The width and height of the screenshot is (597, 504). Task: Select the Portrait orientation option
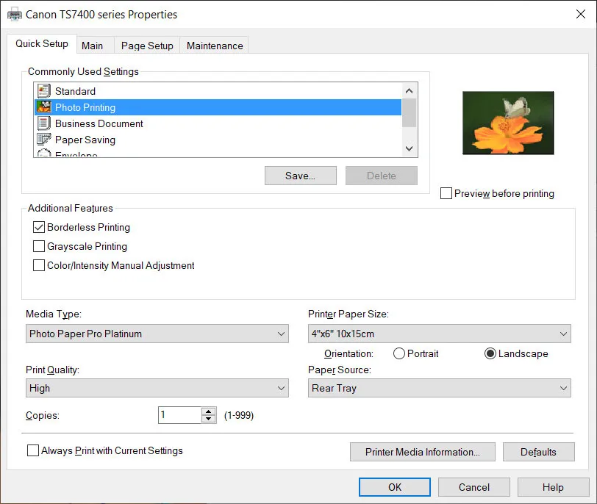(x=398, y=353)
